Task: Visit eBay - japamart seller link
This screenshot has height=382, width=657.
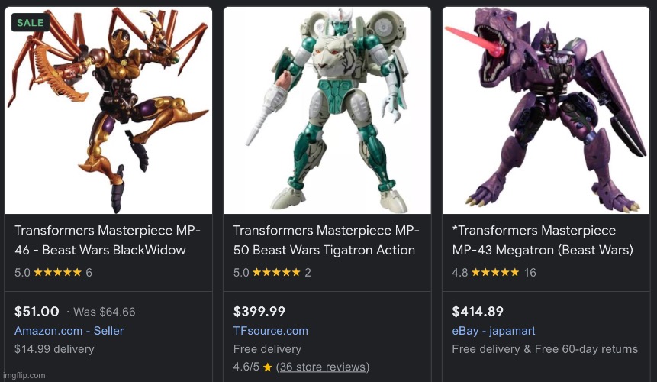Action: pos(493,331)
